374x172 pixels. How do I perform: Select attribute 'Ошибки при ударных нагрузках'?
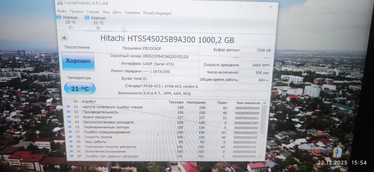[x=112, y=156]
